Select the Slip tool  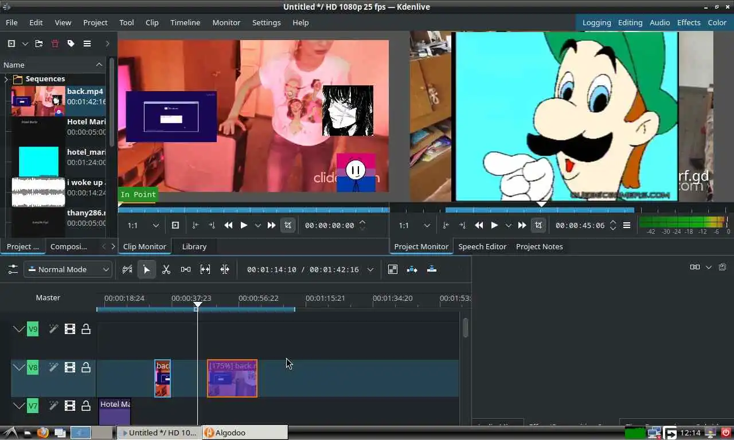coord(205,269)
